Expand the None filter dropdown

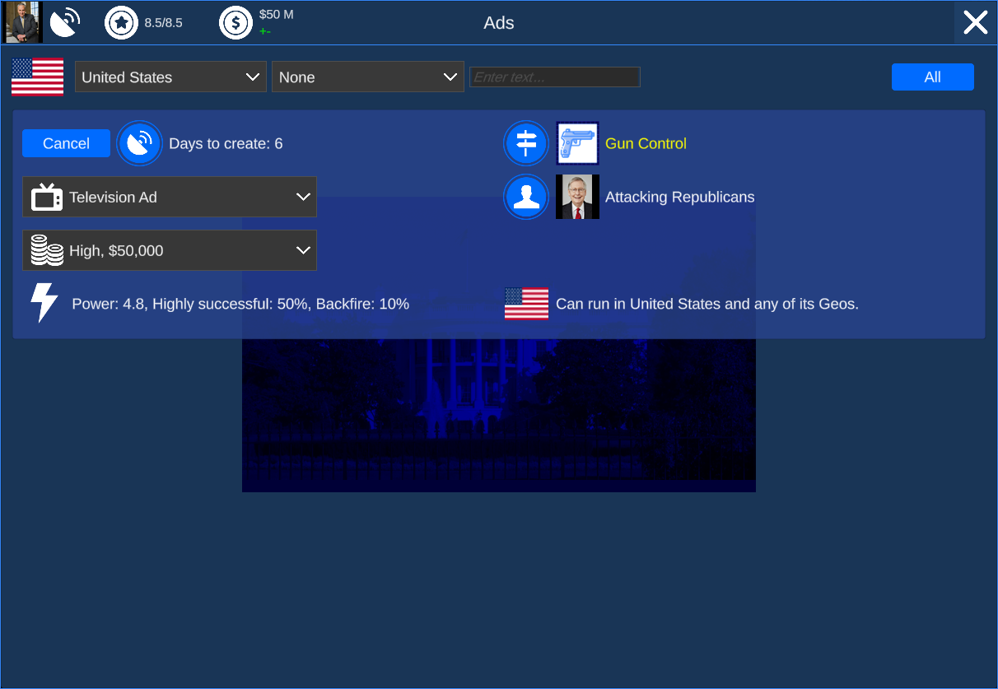coord(367,77)
